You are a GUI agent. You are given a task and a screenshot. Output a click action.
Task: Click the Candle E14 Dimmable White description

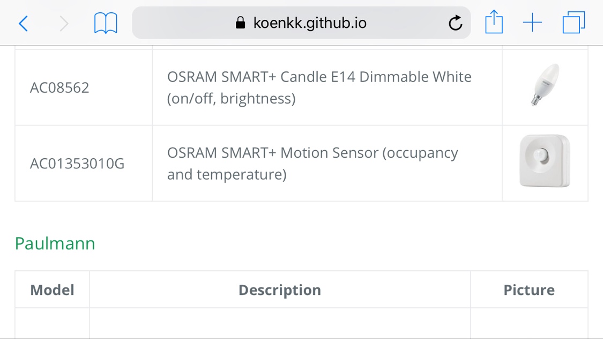[x=319, y=88]
